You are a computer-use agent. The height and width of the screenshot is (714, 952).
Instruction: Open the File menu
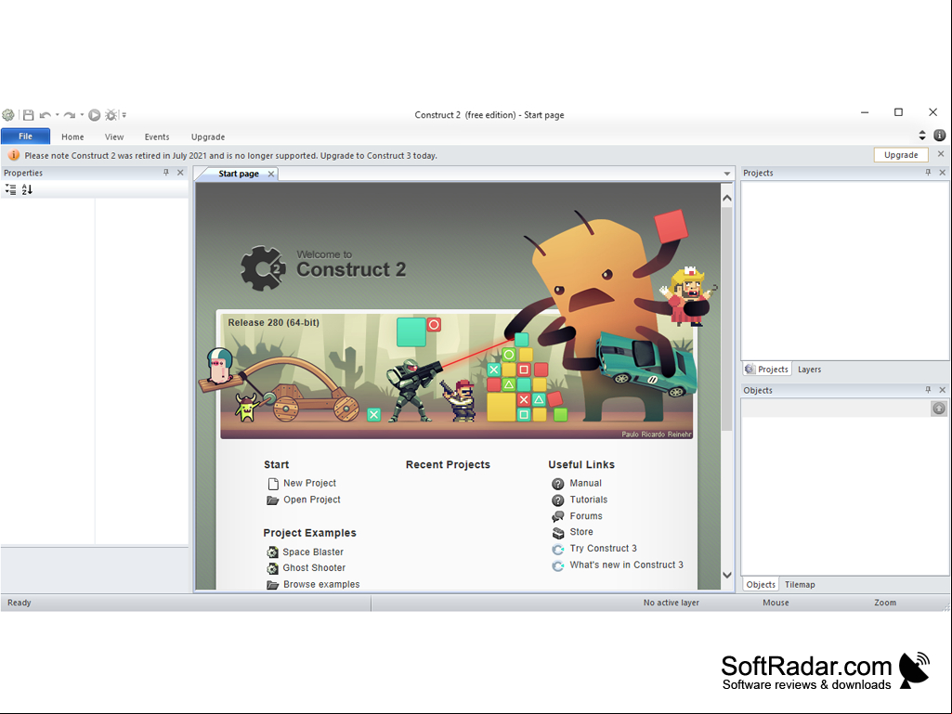(25, 136)
